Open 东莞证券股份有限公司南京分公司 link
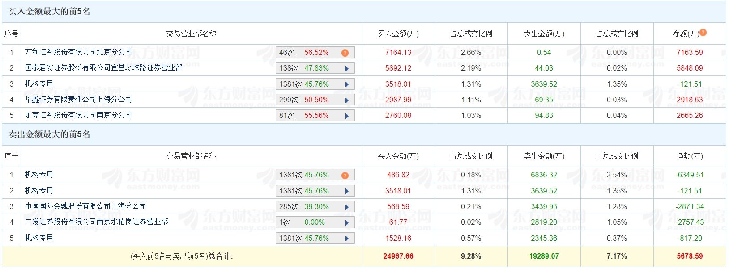The image size is (729, 268). click(x=78, y=115)
